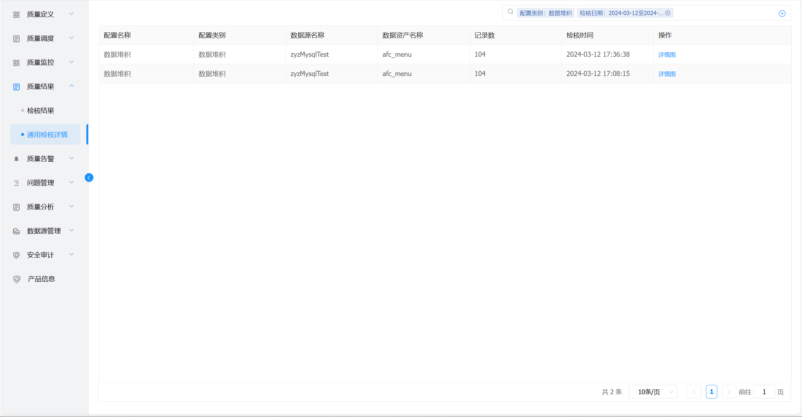Click the search magnifier icon
This screenshot has width=802, height=417.
pos(510,12)
